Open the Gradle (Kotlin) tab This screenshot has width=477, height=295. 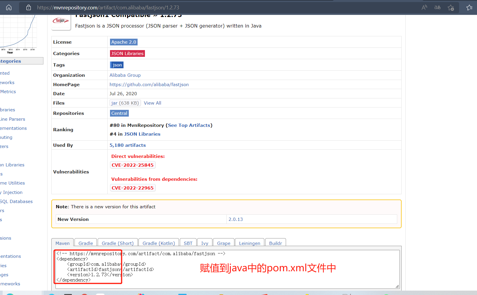tap(159, 243)
